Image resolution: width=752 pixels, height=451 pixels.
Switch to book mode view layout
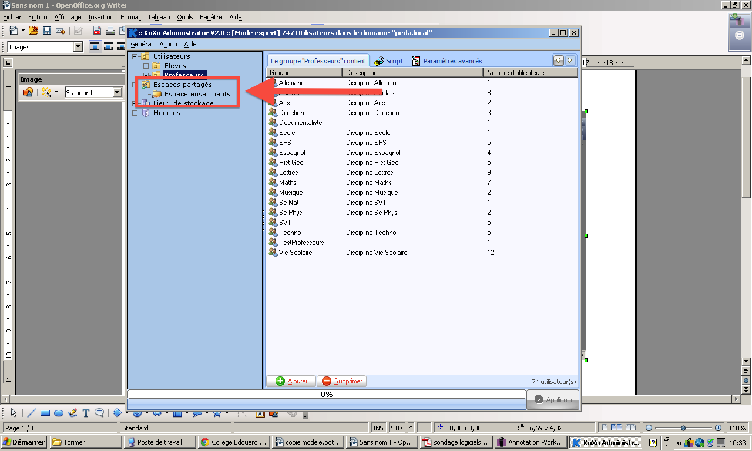630,428
